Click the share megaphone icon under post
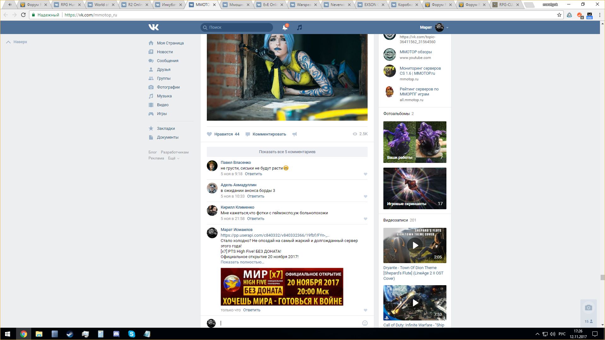This screenshot has width=605, height=340. tap(294, 134)
